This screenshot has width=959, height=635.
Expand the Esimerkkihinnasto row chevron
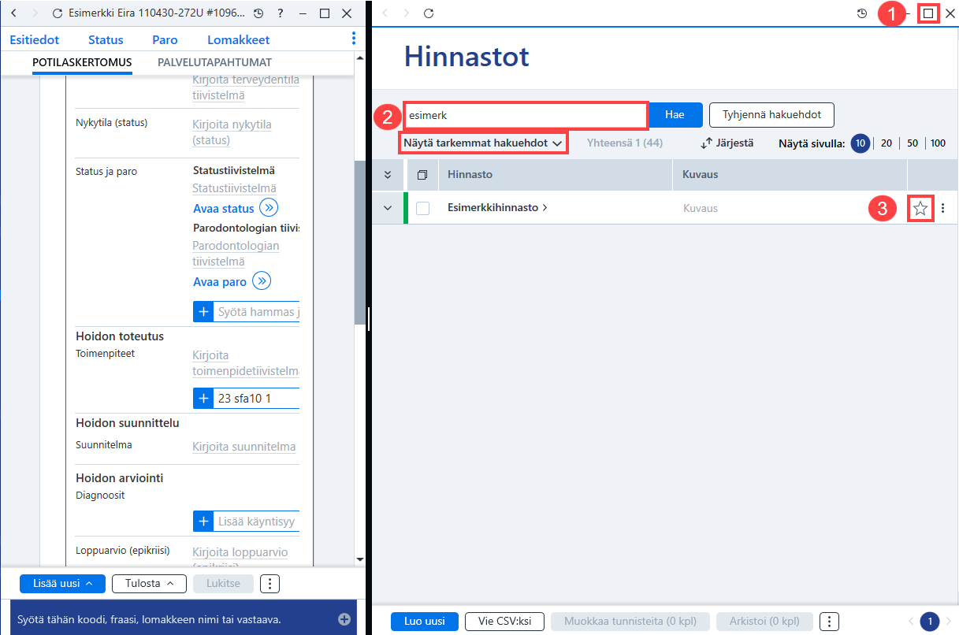point(387,208)
